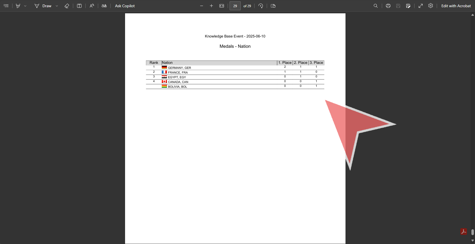
Task: Open the Draw ink options dropdown
Action: 57,6
